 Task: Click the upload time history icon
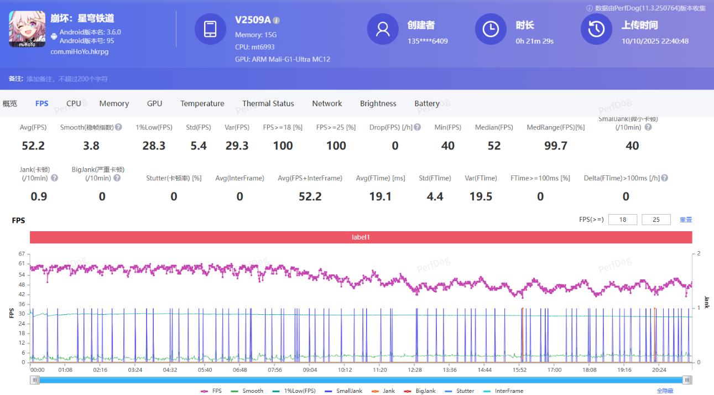[x=596, y=29]
